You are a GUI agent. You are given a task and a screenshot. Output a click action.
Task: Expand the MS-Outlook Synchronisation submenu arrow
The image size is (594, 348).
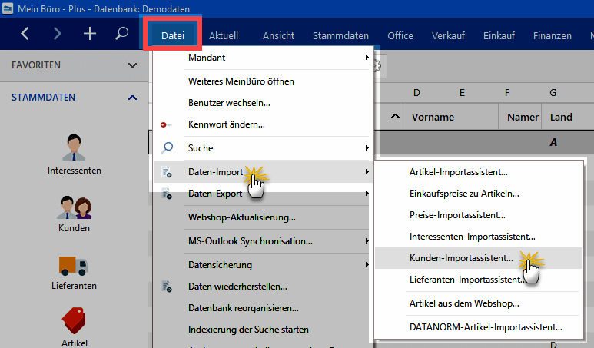pyautogui.click(x=367, y=241)
